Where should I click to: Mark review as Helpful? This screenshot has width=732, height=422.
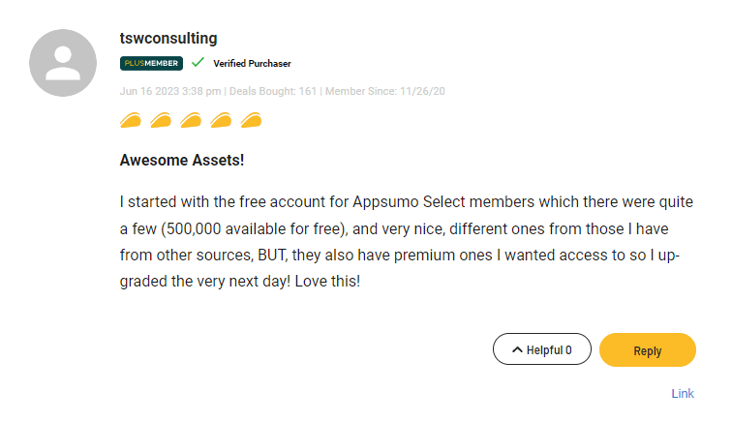point(541,349)
